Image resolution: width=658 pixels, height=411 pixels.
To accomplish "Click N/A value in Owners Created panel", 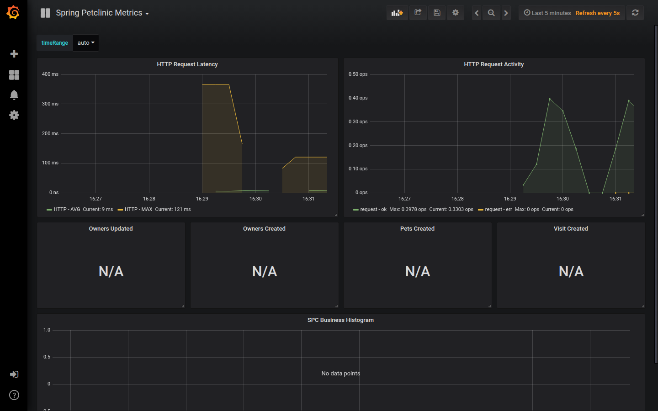I will coord(265,272).
